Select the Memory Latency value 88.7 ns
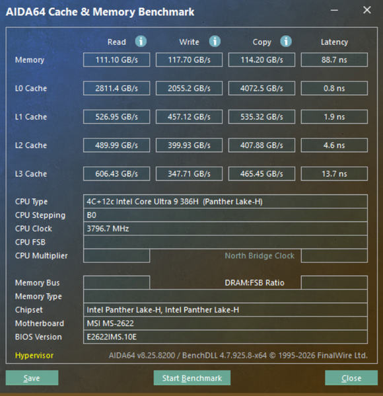This screenshot has height=396, width=383. 334,60
